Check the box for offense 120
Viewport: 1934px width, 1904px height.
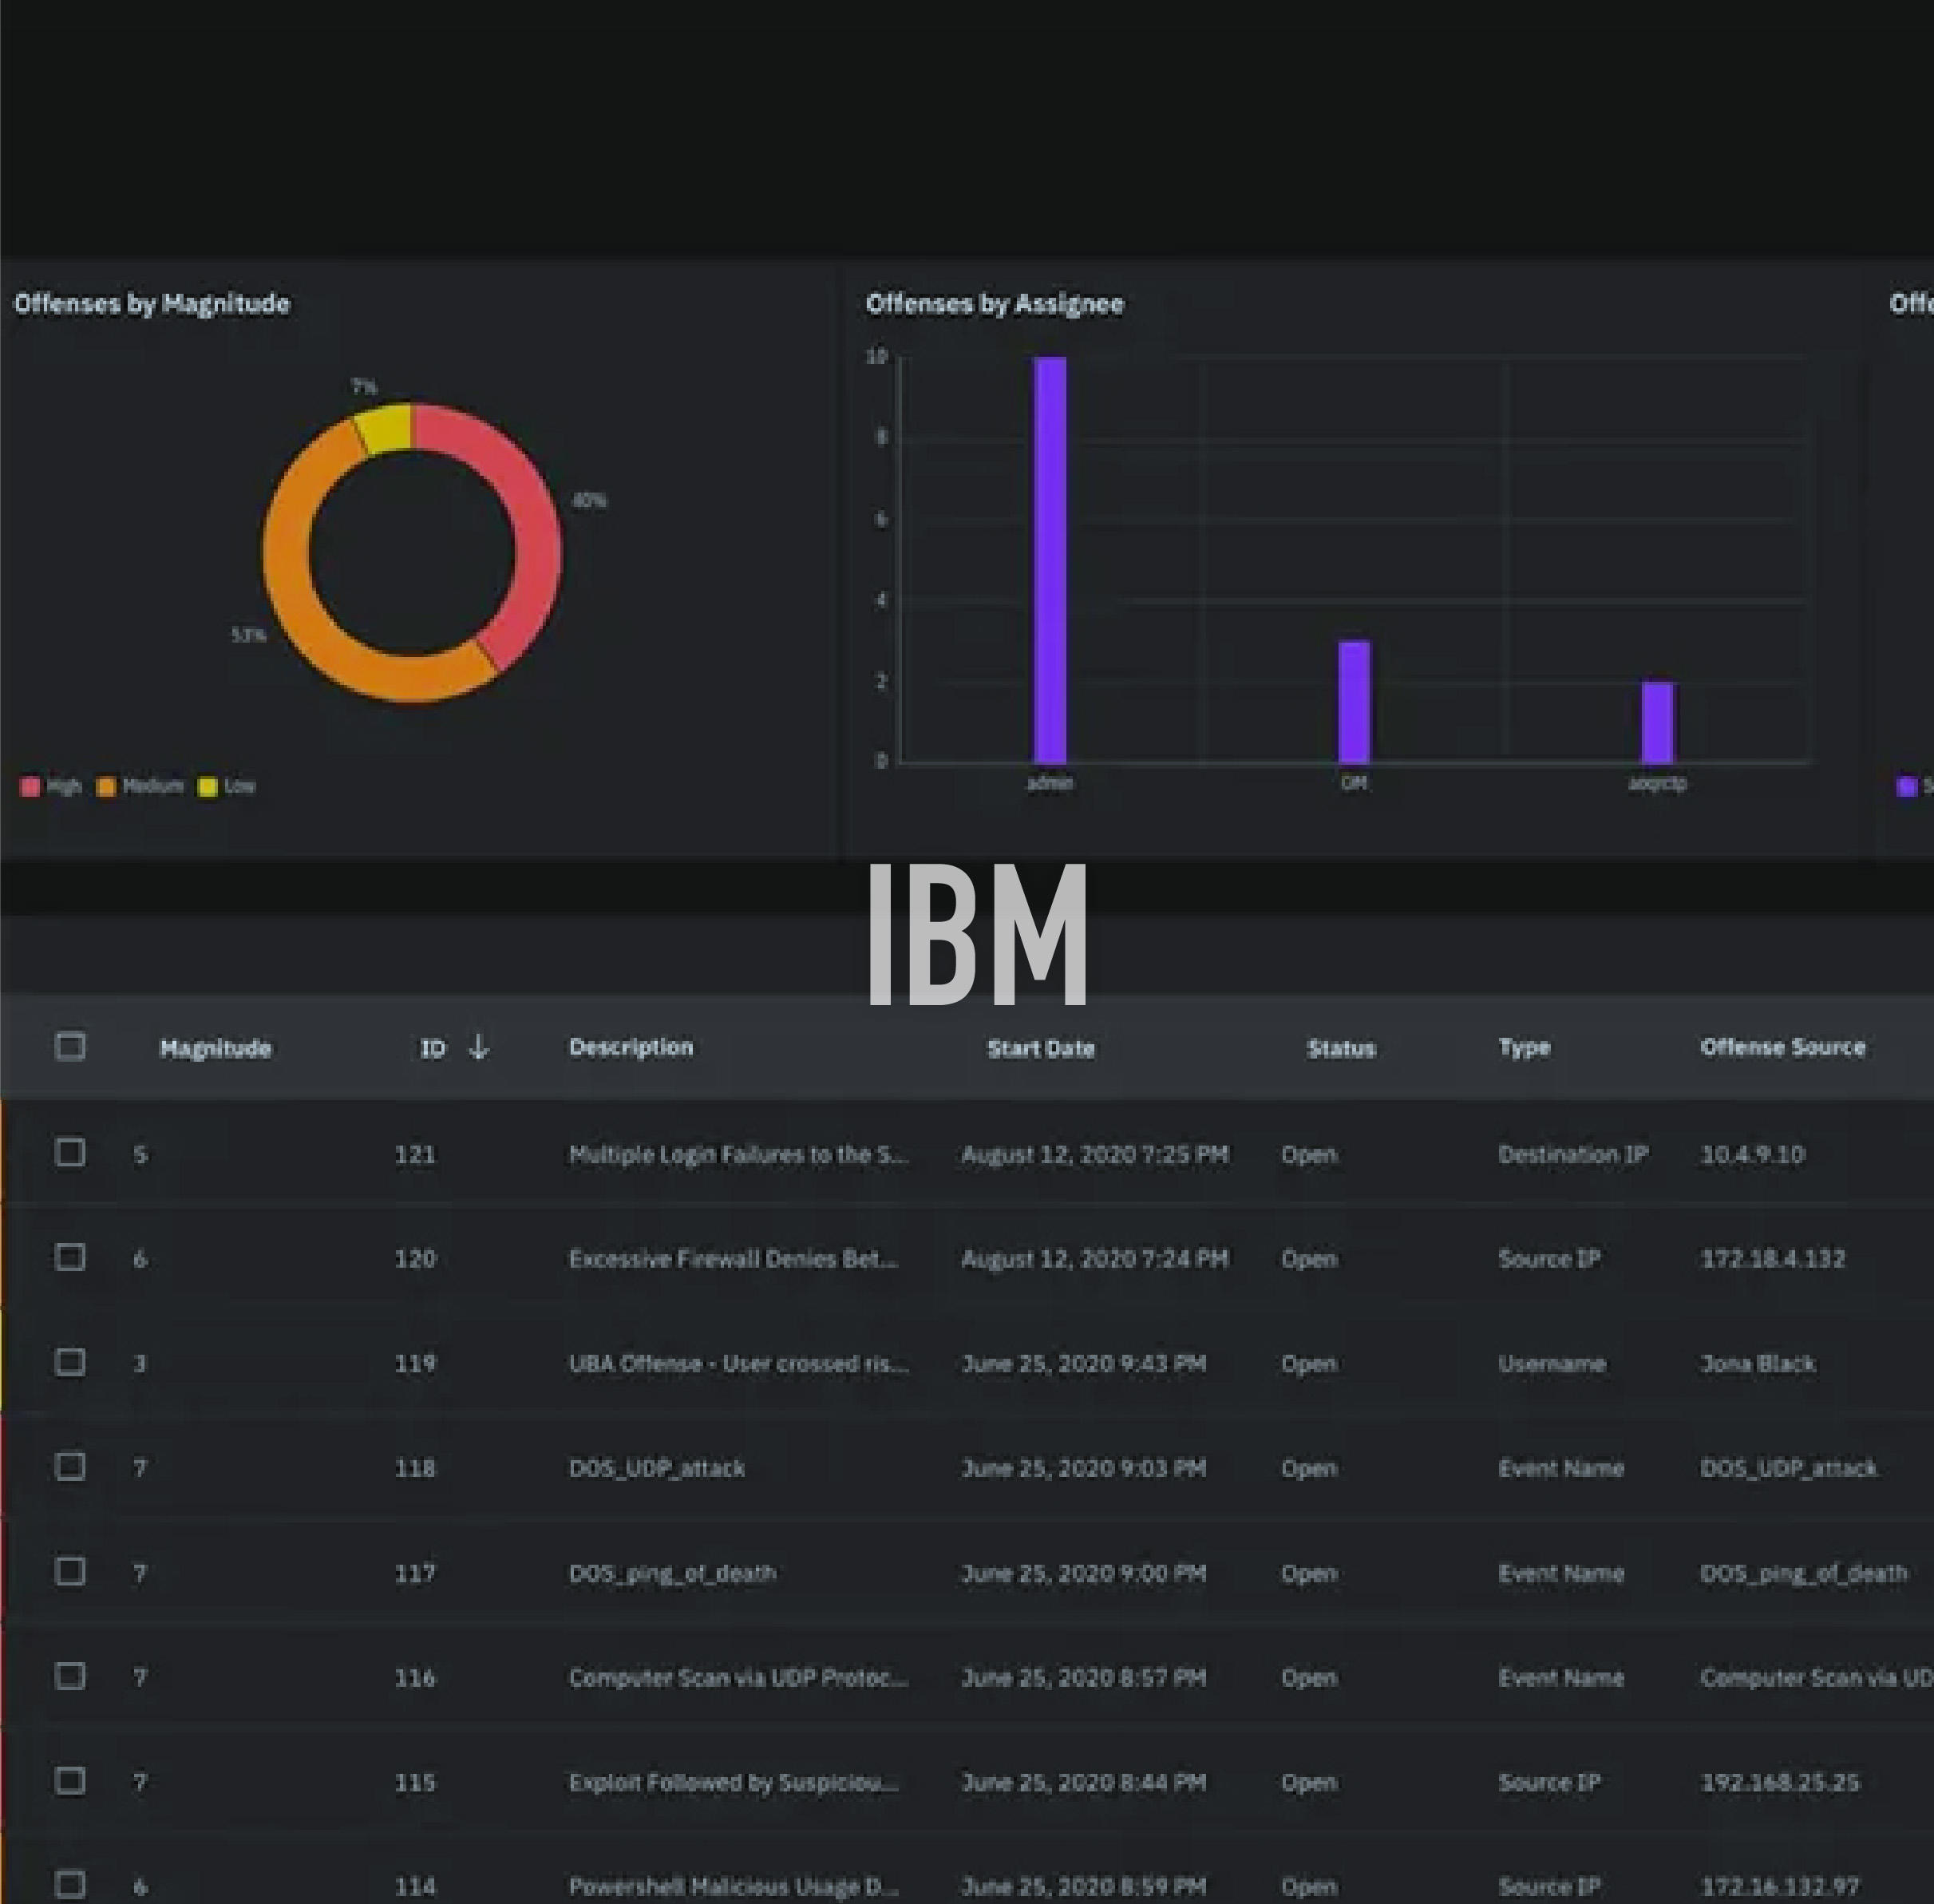point(70,1257)
